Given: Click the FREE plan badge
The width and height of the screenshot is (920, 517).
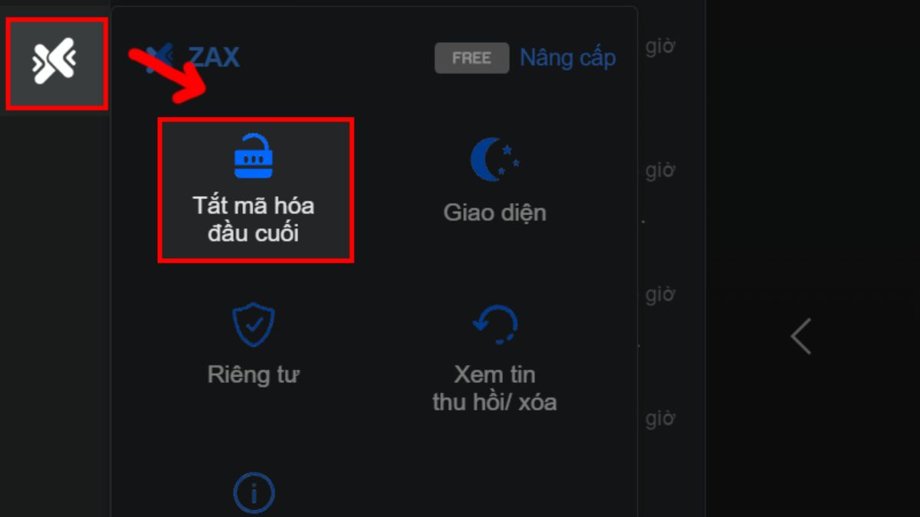Looking at the screenshot, I should click(472, 58).
